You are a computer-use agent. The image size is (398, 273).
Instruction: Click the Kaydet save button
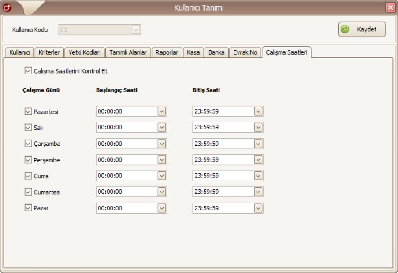362,29
